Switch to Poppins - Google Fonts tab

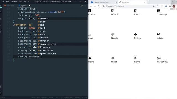(101, 2)
